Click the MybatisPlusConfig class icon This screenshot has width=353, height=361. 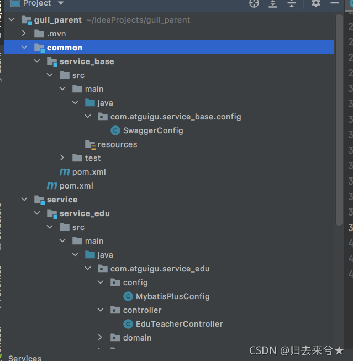[128, 296]
